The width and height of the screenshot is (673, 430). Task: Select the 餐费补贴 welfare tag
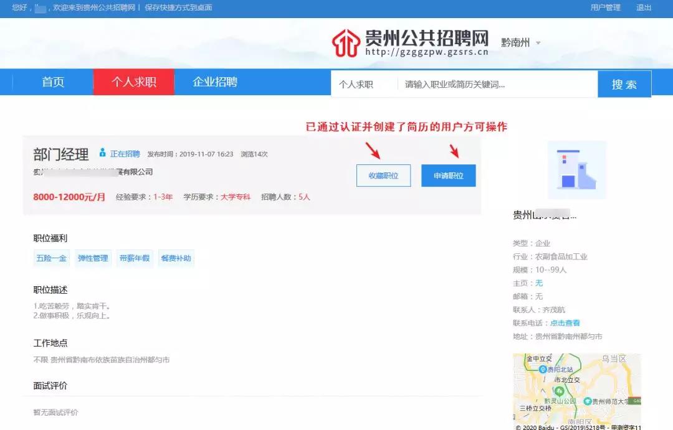coord(176,258)
